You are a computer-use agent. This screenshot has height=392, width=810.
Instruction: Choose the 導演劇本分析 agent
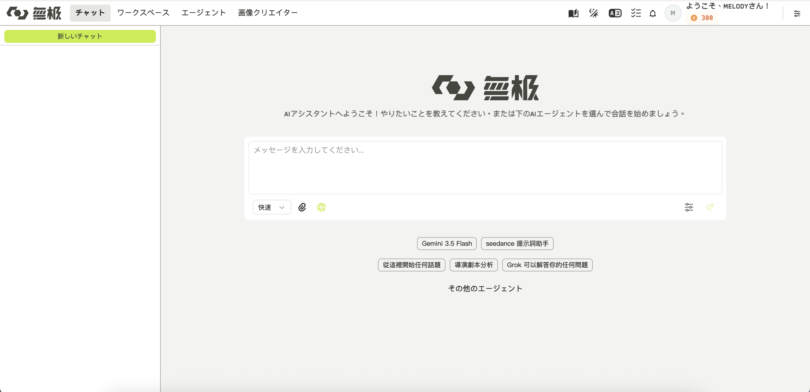click(474, 265)
